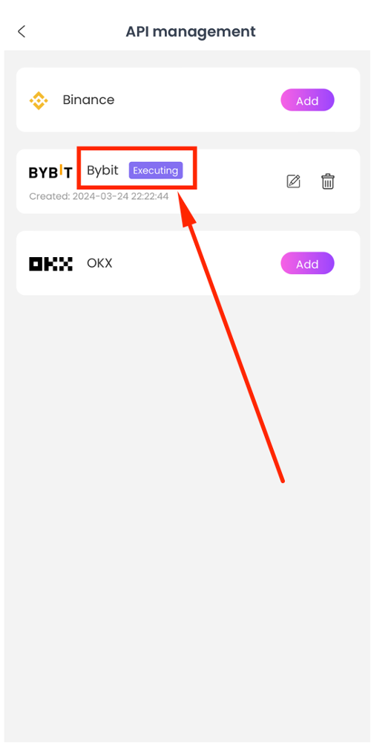Click the tail end of the red arrow
The width and height of the screenshot is (371, 743).
281,479
